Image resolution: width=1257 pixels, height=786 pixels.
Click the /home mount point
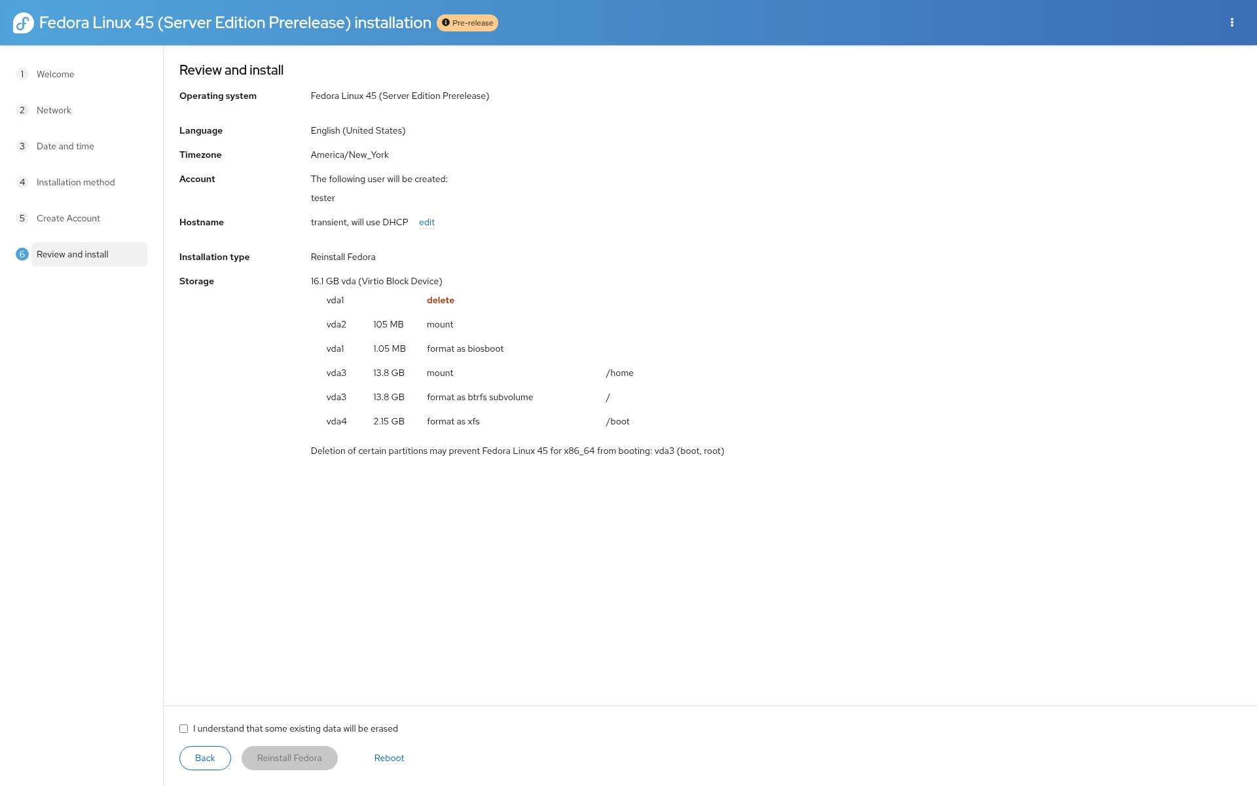point(620,373)
